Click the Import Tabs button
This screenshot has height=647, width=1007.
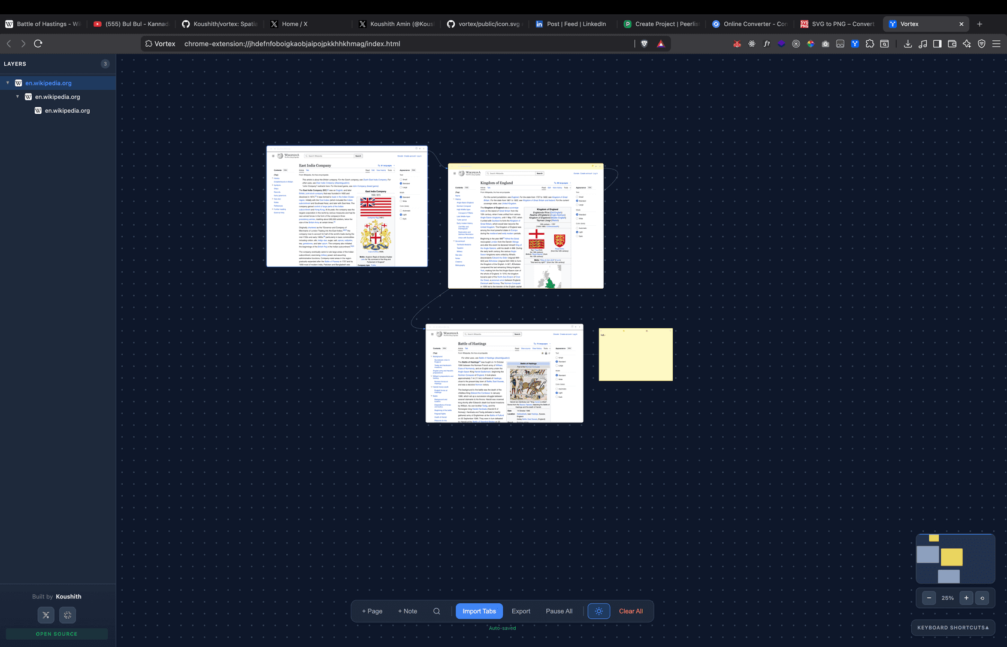point(479,611)
